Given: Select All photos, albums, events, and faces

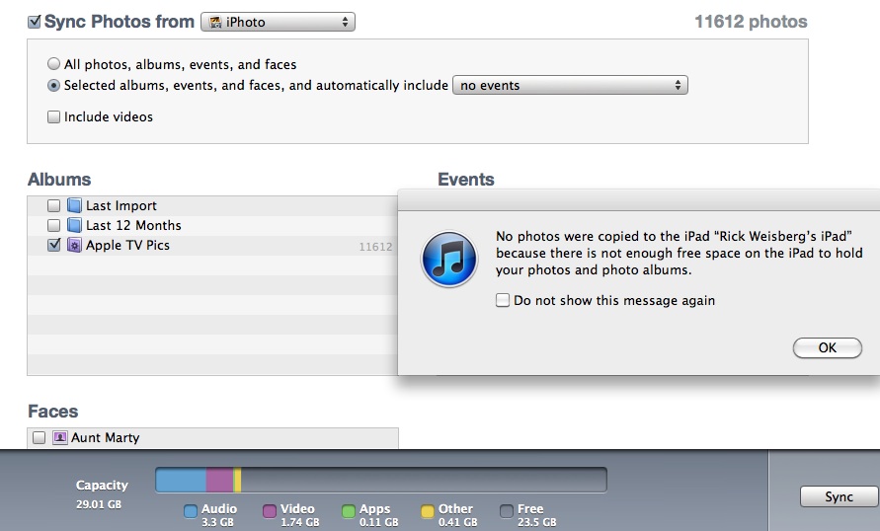Looking at the screenshot, I should (x=54, y=64).
